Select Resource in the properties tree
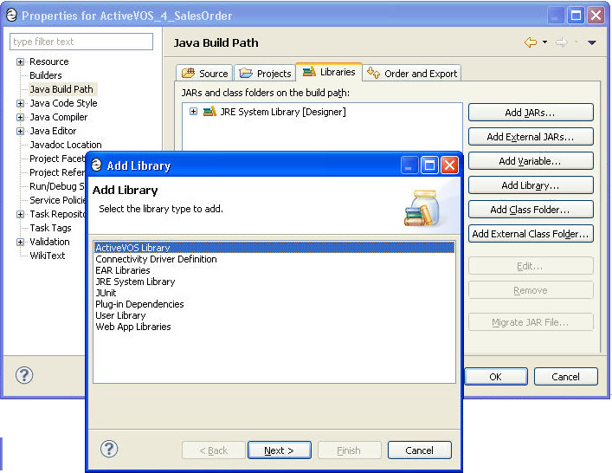 coord(48,62)
